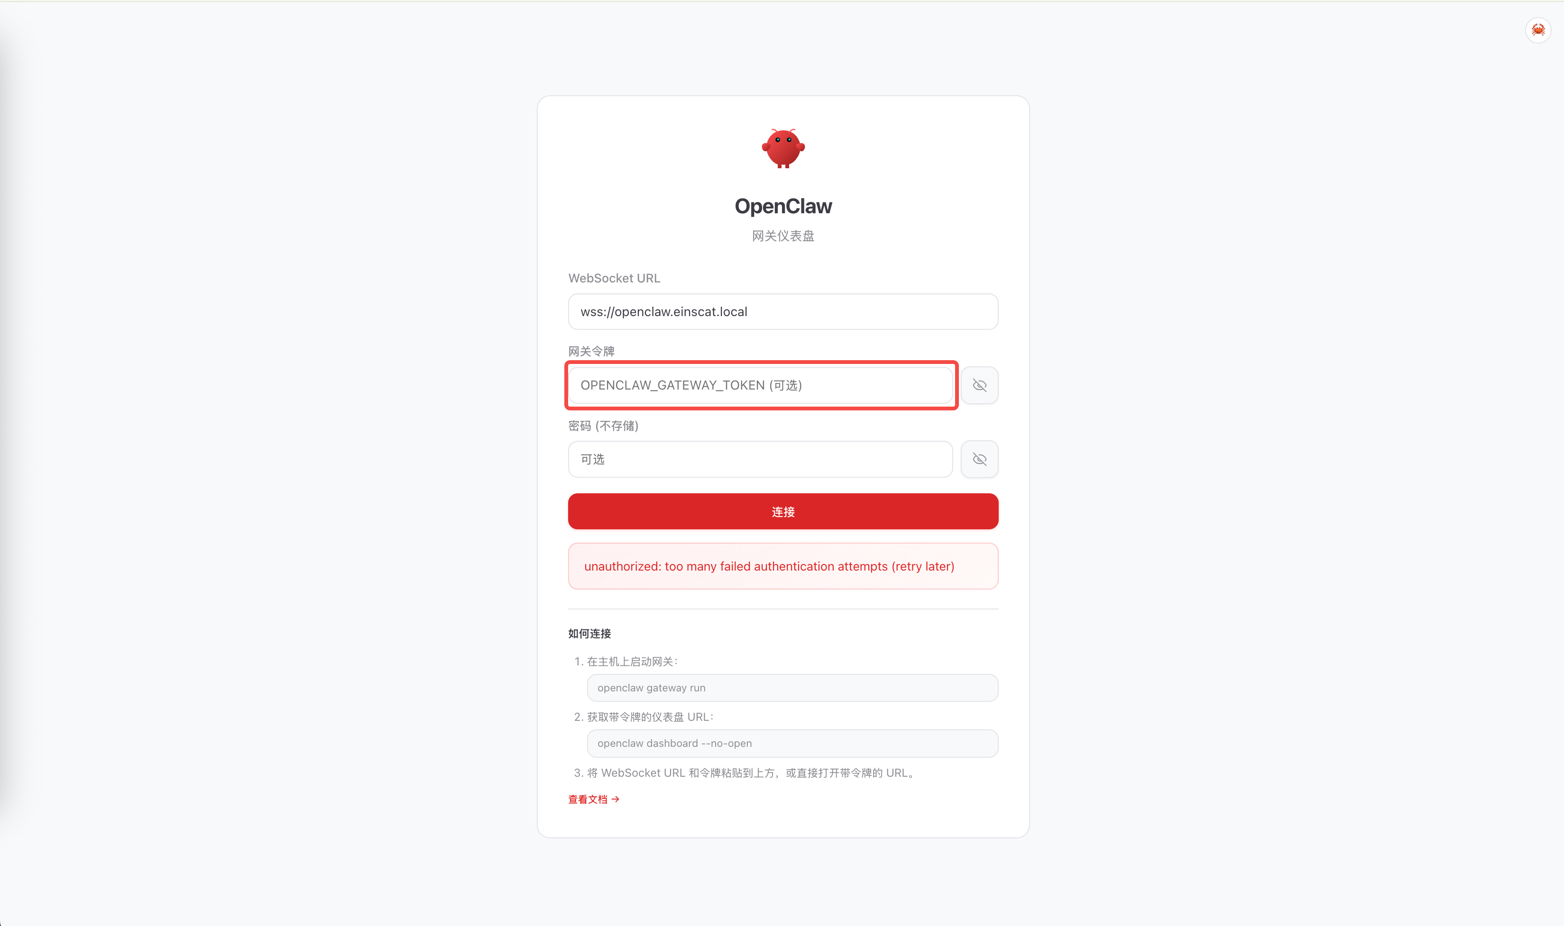The image size is (1564, 926).
Task: Click the unauthorized error message banner
Action: coord(783,567)
